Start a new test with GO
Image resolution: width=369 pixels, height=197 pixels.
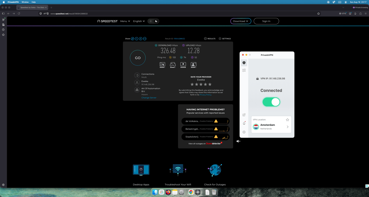(138, 58)
